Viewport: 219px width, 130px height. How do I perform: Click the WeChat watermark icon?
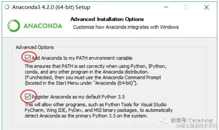[x=164, y=120]
